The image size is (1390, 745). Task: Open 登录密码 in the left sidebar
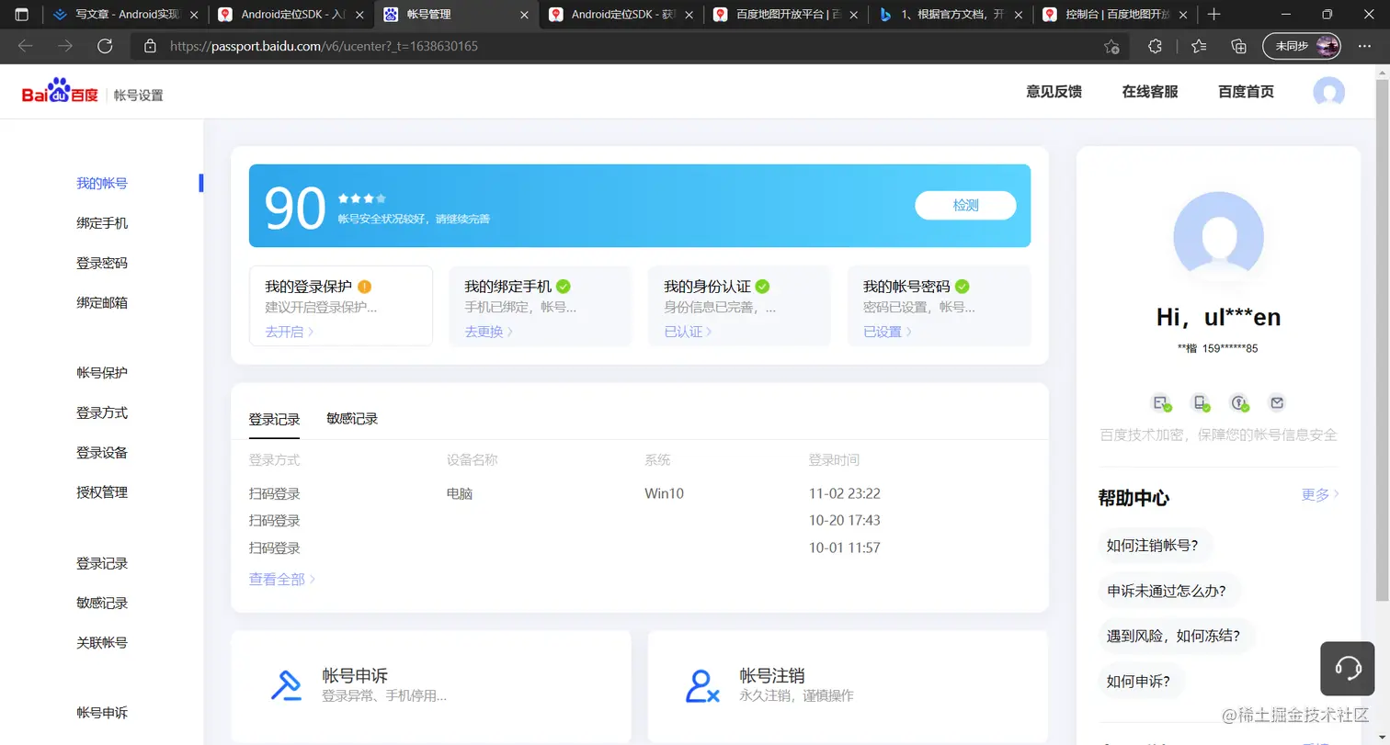[x=102, y=263]
